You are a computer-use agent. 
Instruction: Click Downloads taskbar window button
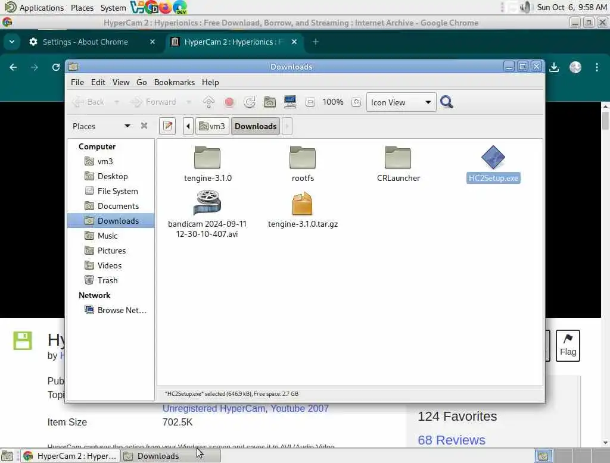click(170, 456)
